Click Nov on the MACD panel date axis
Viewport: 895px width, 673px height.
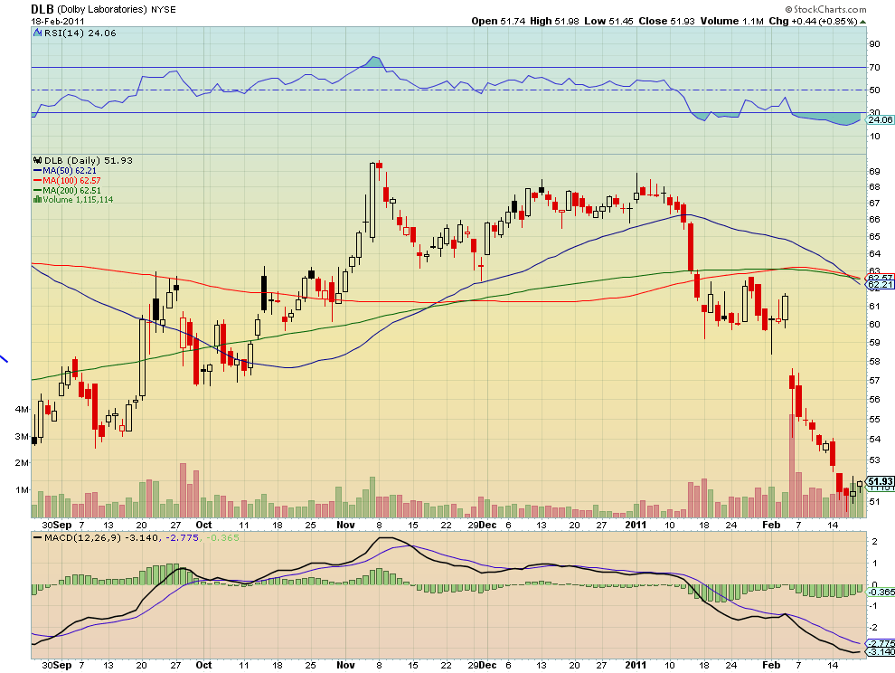346,665
